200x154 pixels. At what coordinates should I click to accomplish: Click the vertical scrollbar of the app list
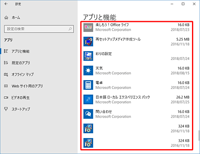199,135
